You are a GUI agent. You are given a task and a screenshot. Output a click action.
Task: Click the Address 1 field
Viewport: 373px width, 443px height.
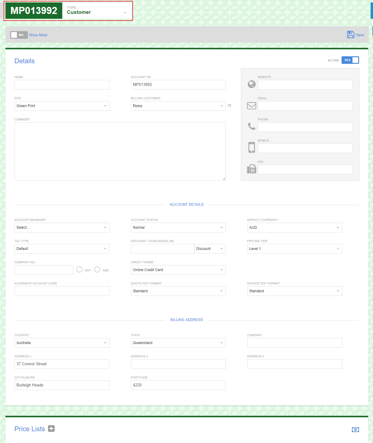click(x=62, y=364)
